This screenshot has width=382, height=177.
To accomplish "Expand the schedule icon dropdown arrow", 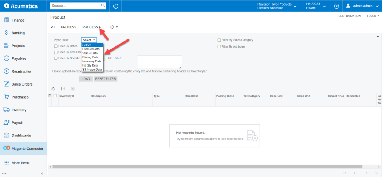I will [x=117, y=27].
